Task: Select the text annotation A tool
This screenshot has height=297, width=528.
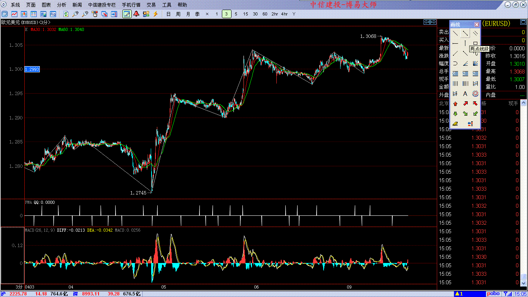Action: pos(465,94)
